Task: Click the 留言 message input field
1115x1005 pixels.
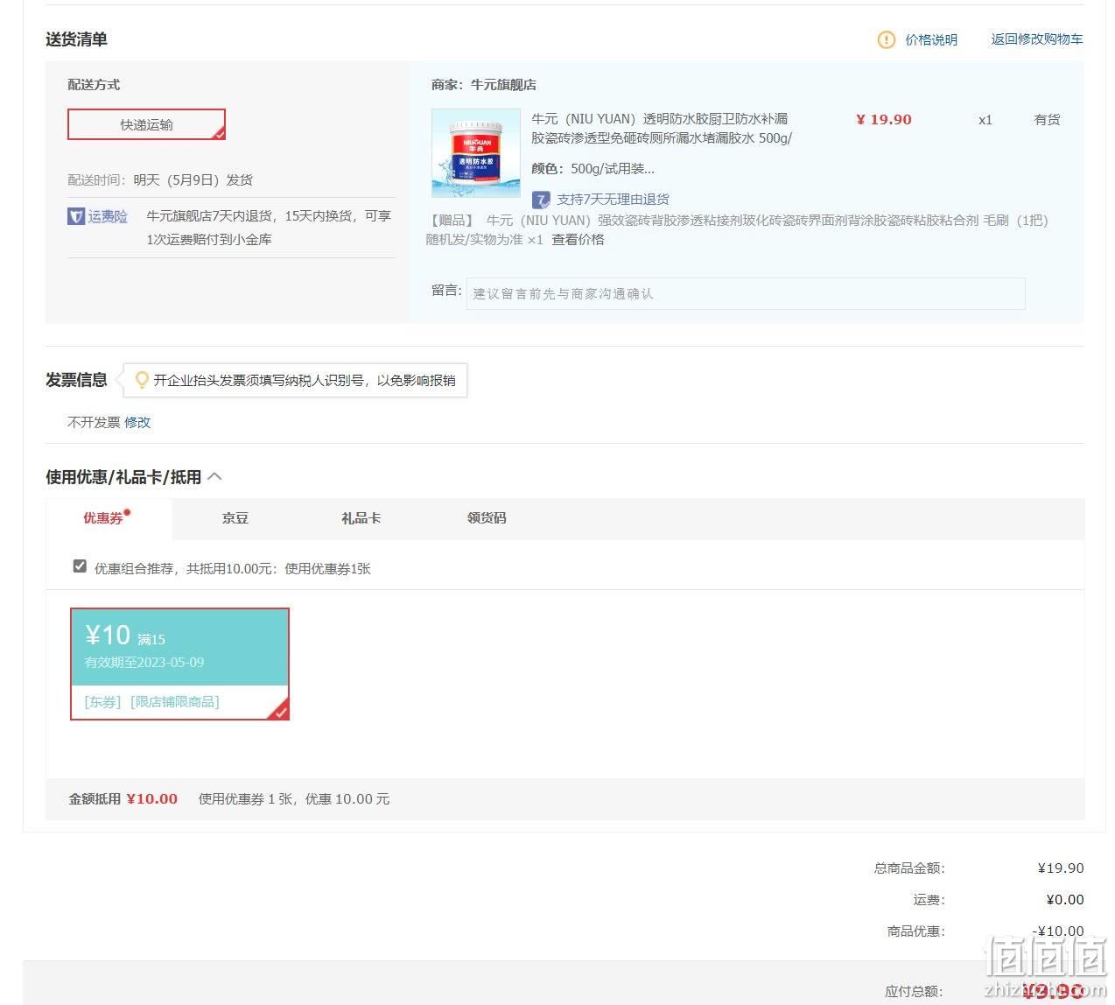Action: click(746, 293)
